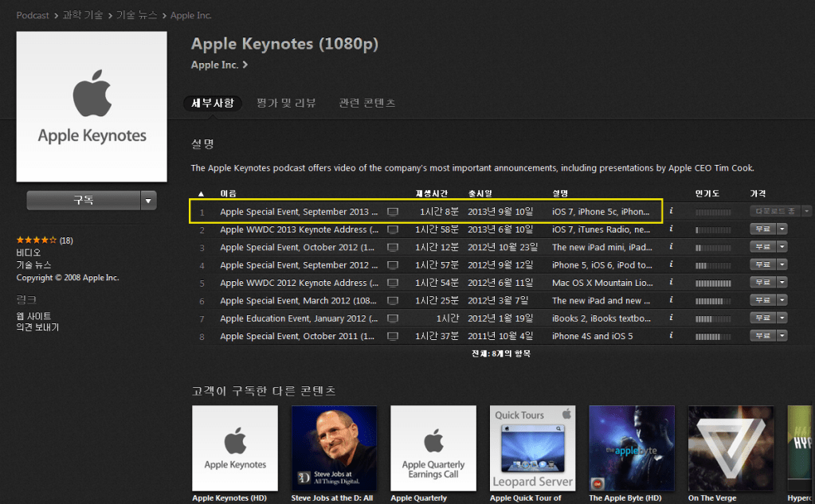Open Apple Quarterly Earnings Call thumbnail
Image resolution: width=815 pixels, height=504 pixels.
click(x=433, y=448)
